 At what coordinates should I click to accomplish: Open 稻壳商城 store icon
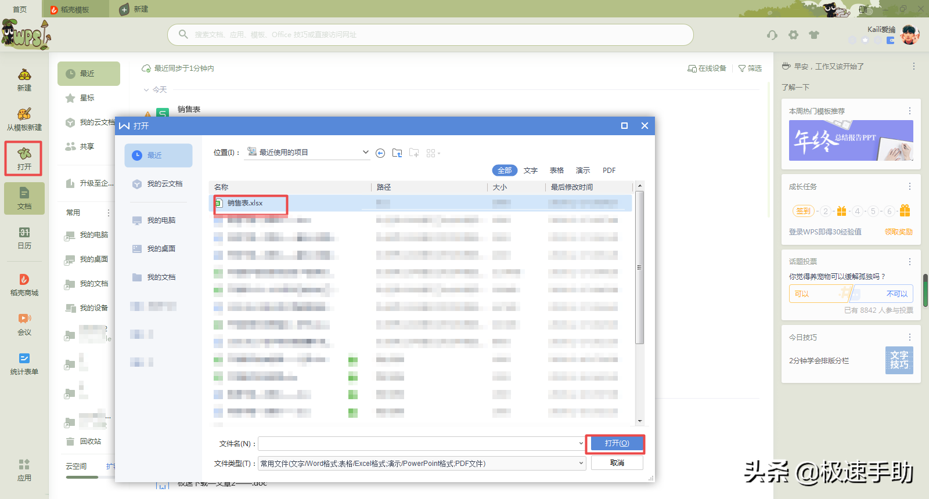(24, 285)
